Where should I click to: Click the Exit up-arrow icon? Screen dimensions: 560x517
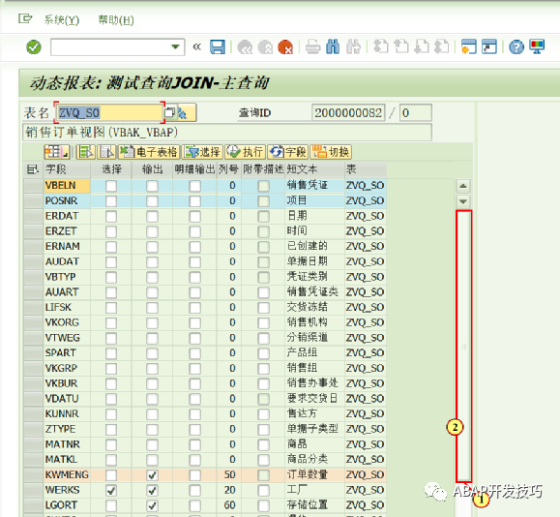tap(265, 46)
